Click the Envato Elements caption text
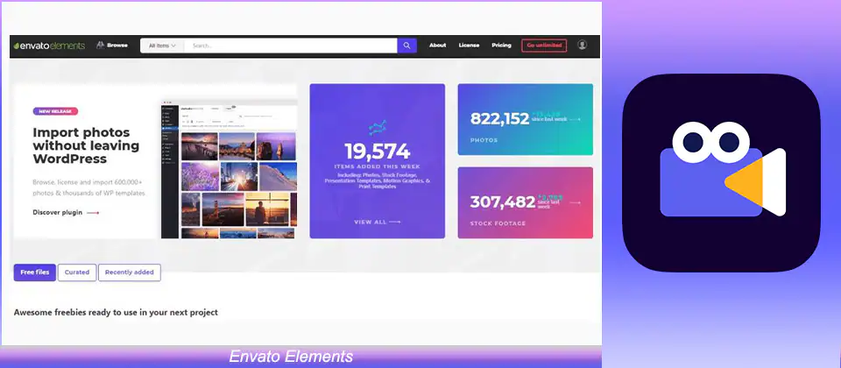Image resolution: width=841 pixels, height=368 pixels. (291, 357)
